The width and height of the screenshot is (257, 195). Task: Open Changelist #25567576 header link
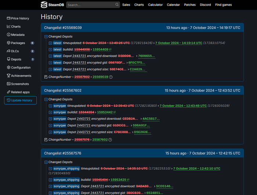coord(62,153)
